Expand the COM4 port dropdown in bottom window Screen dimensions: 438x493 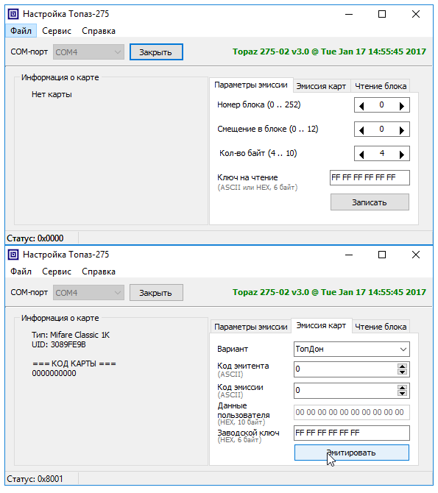tap(89, 293)
